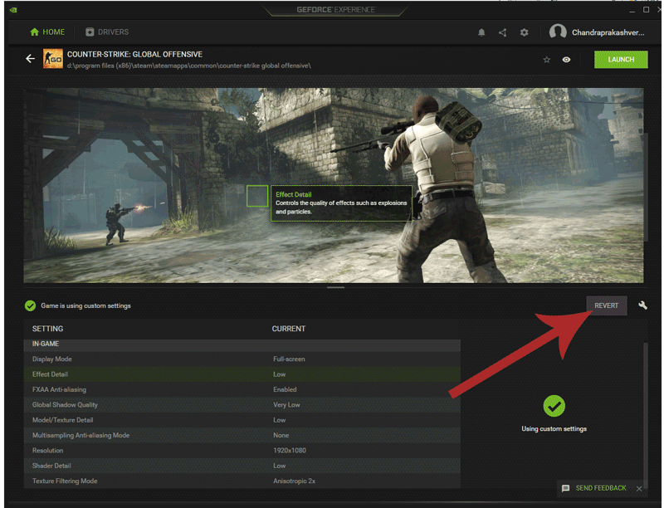Click the NVIDIA logo in title bar

click(x=13, y=9)
